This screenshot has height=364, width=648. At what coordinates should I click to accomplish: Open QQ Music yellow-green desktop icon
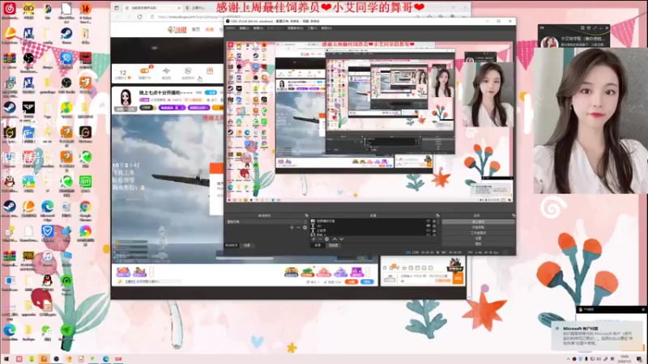coord(66,108)
